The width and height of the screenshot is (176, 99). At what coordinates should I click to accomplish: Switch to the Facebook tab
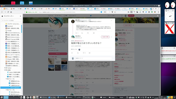[x=76, y=9]
